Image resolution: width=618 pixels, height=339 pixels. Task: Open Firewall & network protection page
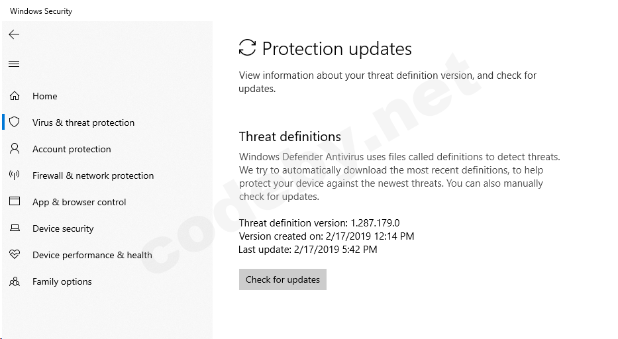click(93, 175)
